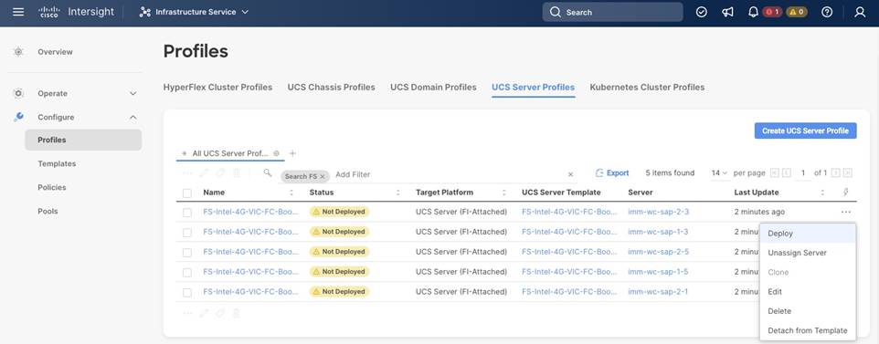Go to the next page of results
The width and height of the screenshot is (879, 344).
click(836, 173)
